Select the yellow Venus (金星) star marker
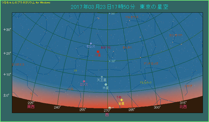Image resolution: width=209 pixels, height=122 pixels. tap(121, 100)
